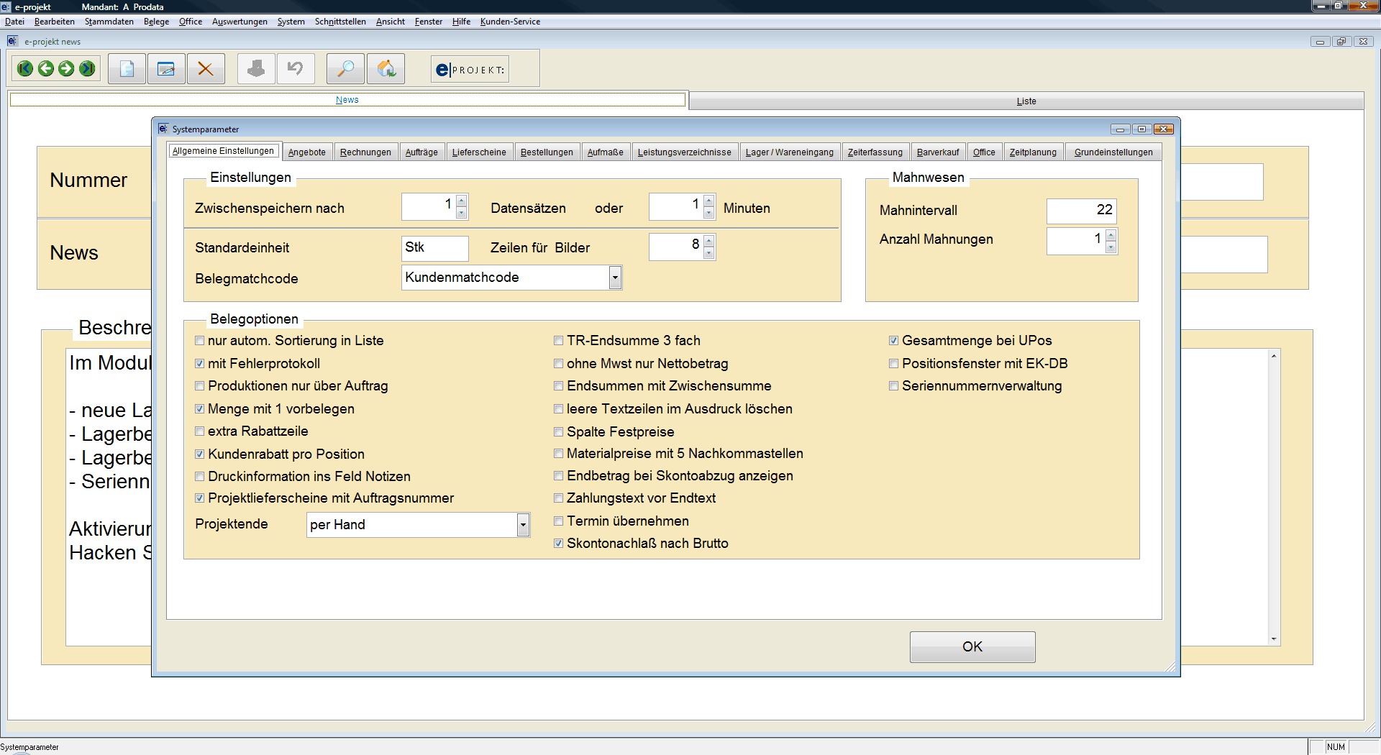Go to previous record arrow
Viewport: 1381px width, 755px height.
click(46, 69)
